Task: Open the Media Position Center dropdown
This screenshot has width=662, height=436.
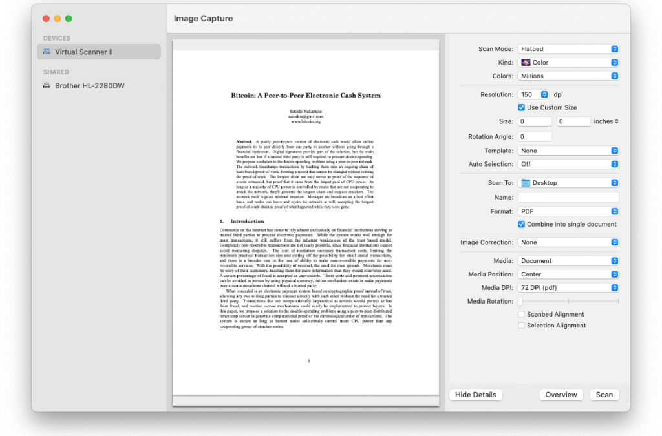Action: point(568,275)
